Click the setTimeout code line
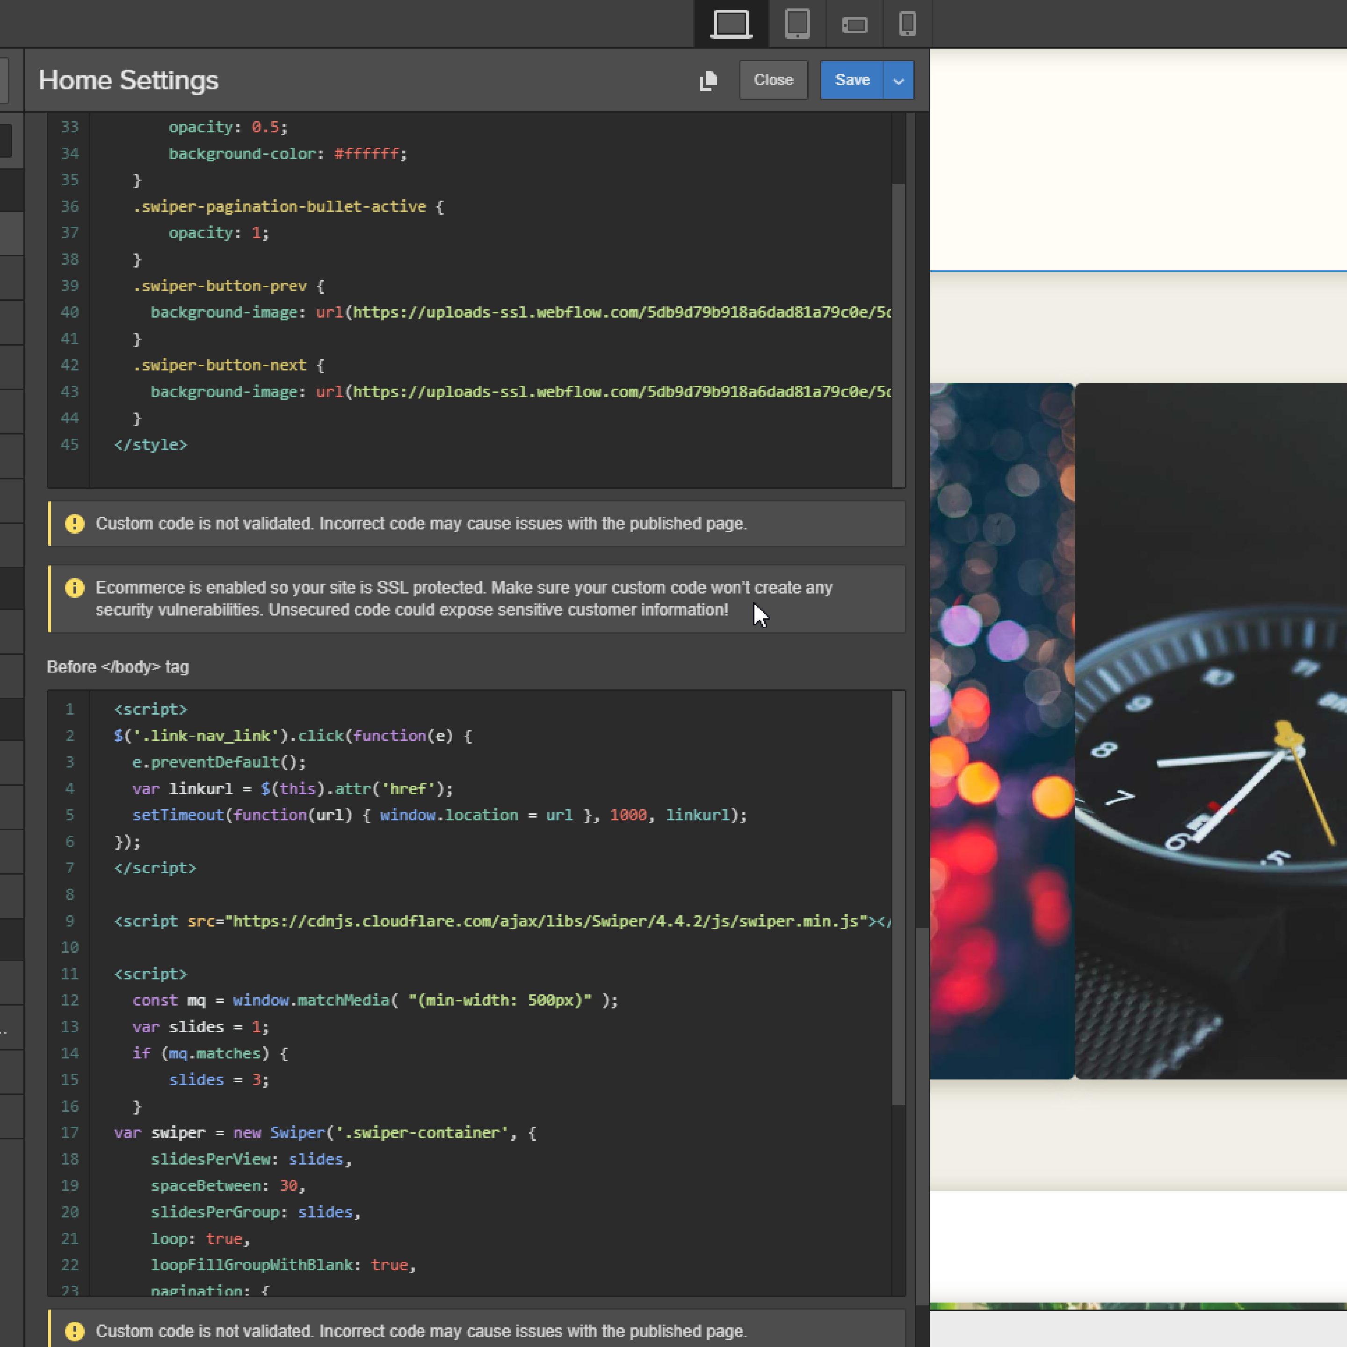The image size is (1347, 1347). point(439,815)
